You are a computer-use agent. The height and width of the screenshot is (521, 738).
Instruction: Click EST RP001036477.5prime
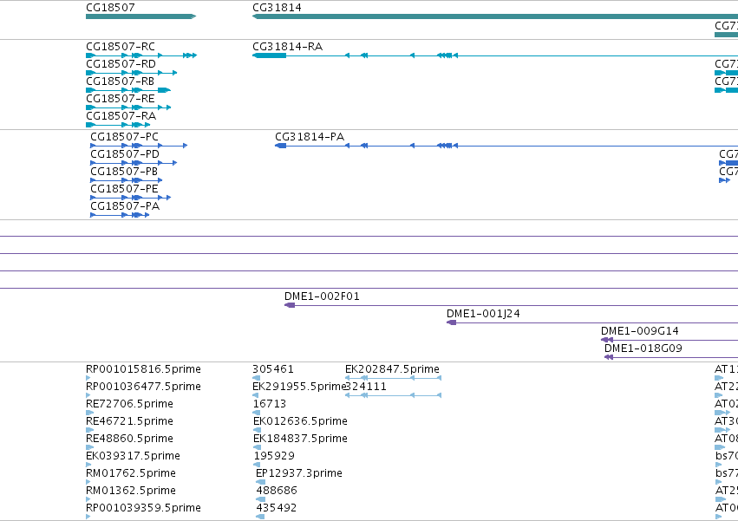click(x=143, y=387)
